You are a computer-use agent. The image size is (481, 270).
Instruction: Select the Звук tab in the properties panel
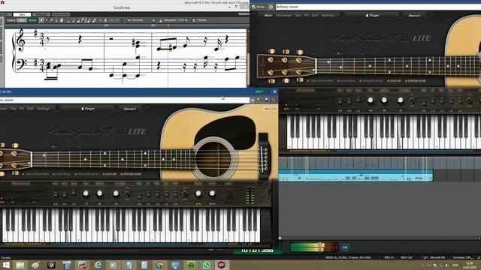tap(22, 14)
